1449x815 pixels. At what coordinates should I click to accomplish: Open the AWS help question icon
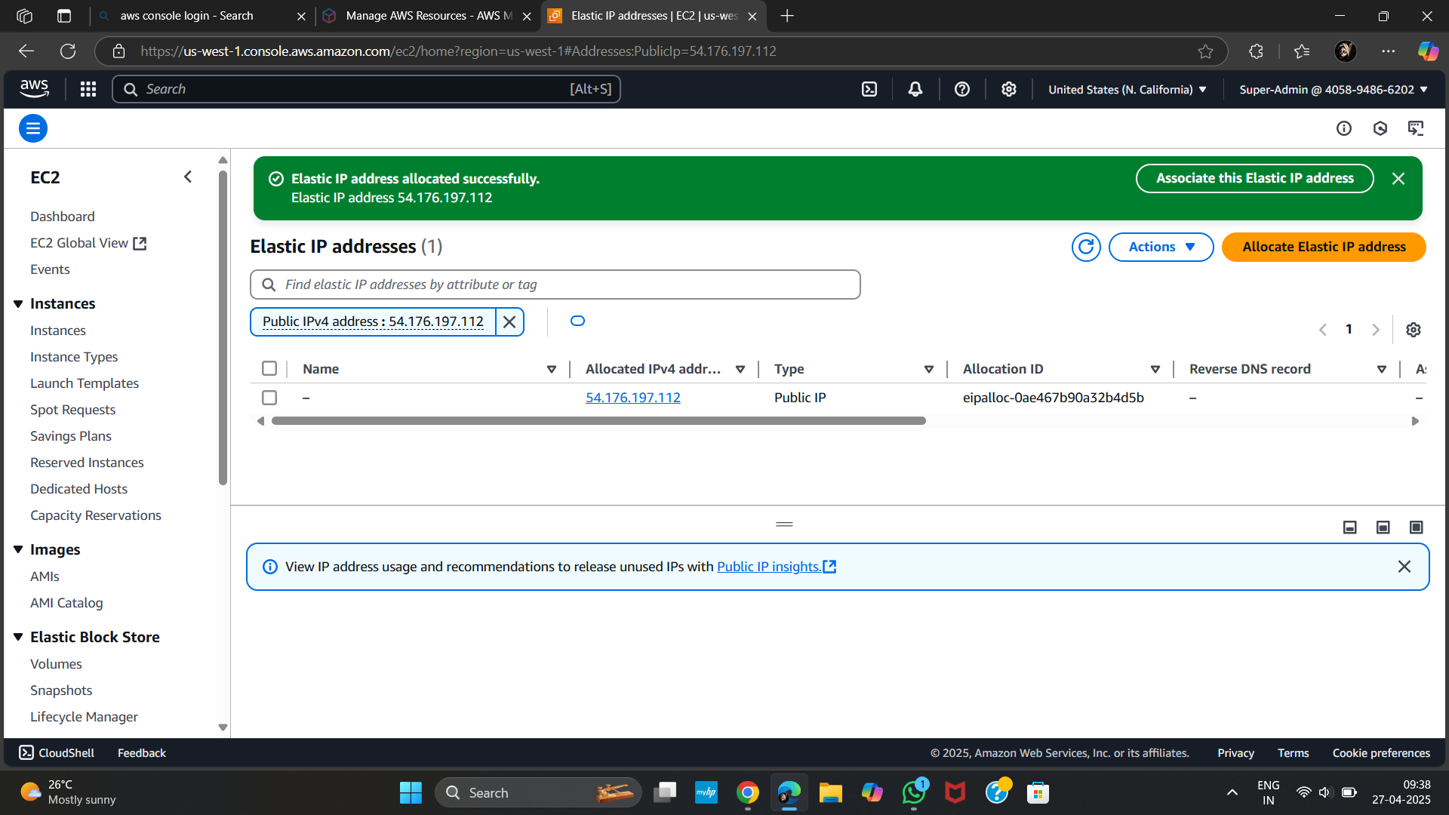pyautogui.click(x=962, y=89)
